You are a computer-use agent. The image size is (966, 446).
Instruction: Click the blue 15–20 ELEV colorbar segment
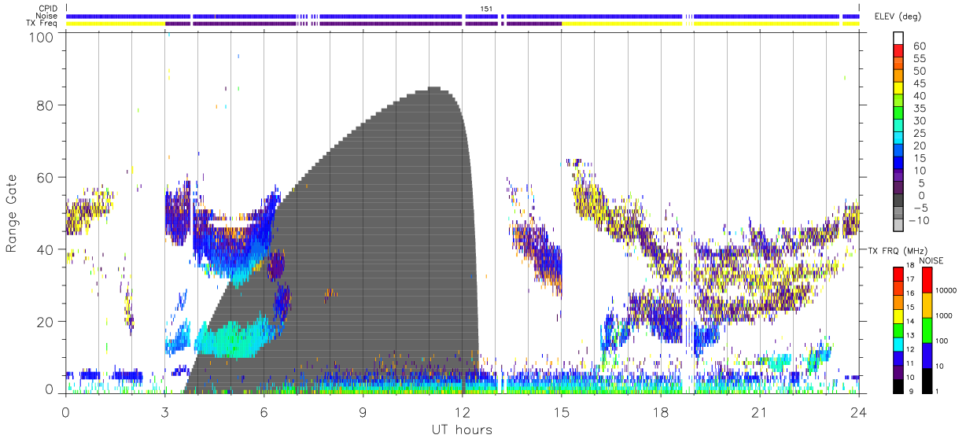click(x=898, y=152)
